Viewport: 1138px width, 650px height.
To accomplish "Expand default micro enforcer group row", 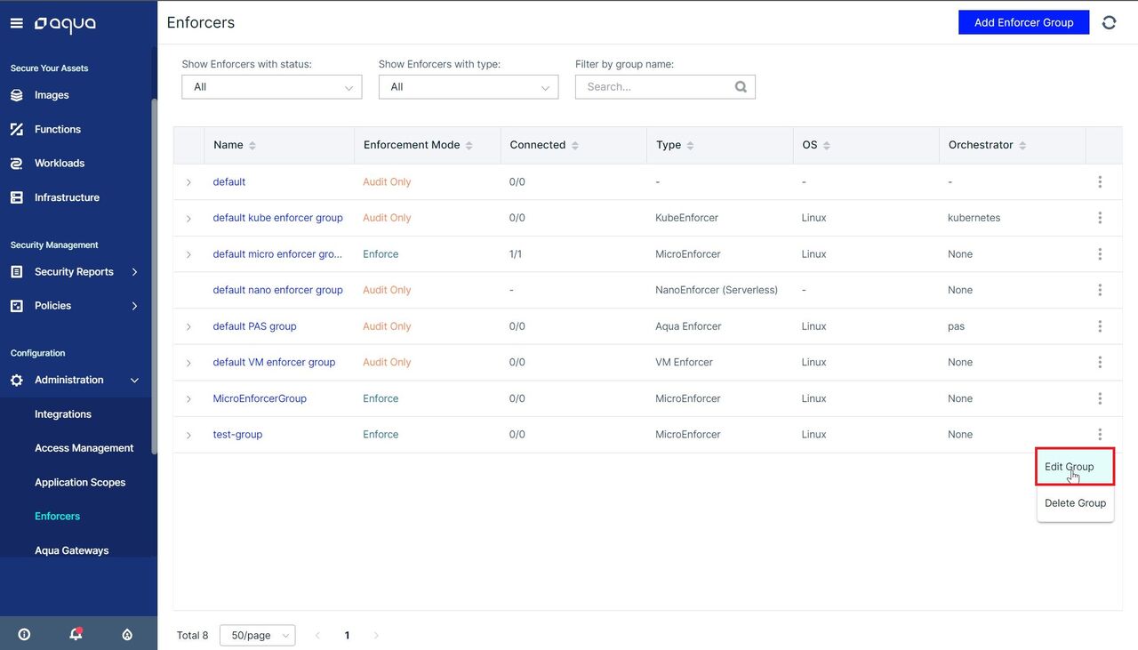I will click(188, 254).
